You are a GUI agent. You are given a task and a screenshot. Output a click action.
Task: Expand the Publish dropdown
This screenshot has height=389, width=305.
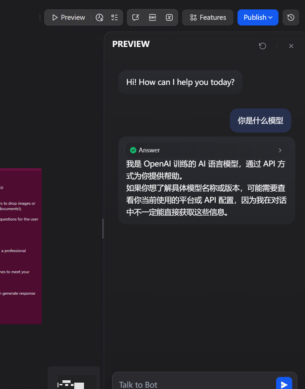coord(258,17)
